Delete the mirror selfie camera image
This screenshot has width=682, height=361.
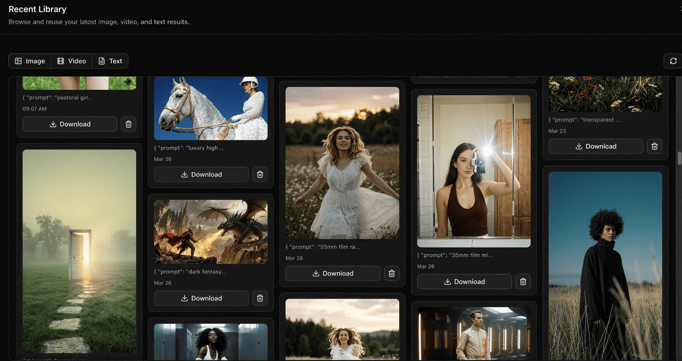pyautogui.click(x=523, y=281)
